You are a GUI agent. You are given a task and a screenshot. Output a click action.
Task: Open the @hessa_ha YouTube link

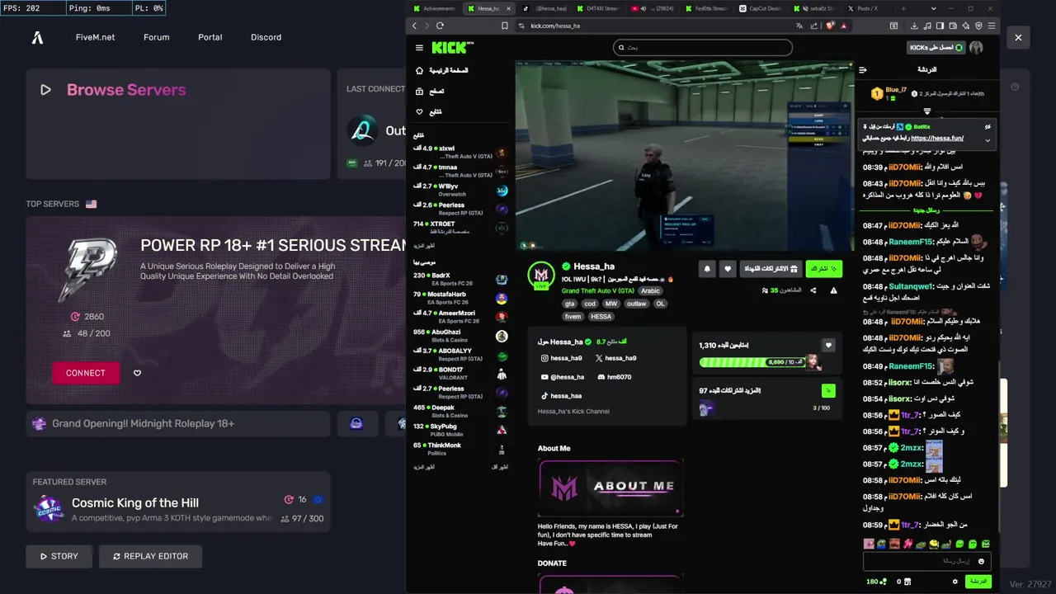pos(562,377)
